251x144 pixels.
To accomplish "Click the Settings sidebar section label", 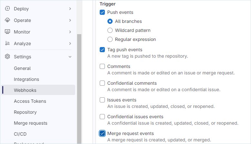I will 22,57.
